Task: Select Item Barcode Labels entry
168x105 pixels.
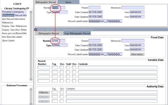Action: pyautogui.click(x=12, y=37)
